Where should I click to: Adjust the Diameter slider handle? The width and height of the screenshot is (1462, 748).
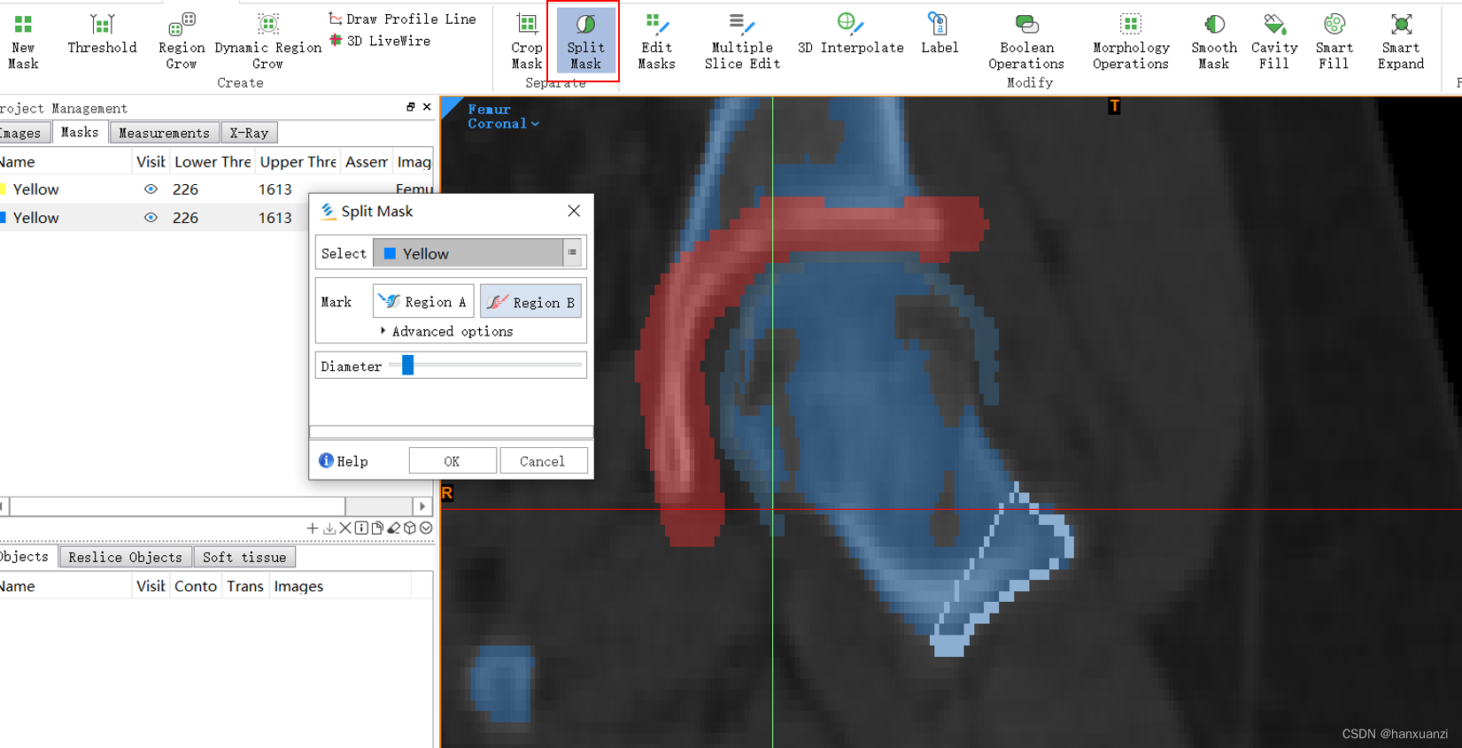coord(407,365)
